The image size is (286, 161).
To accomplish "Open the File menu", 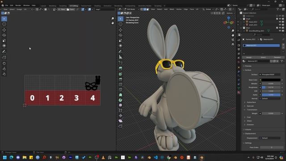I will pyautogui.click(x=6, y=5).
